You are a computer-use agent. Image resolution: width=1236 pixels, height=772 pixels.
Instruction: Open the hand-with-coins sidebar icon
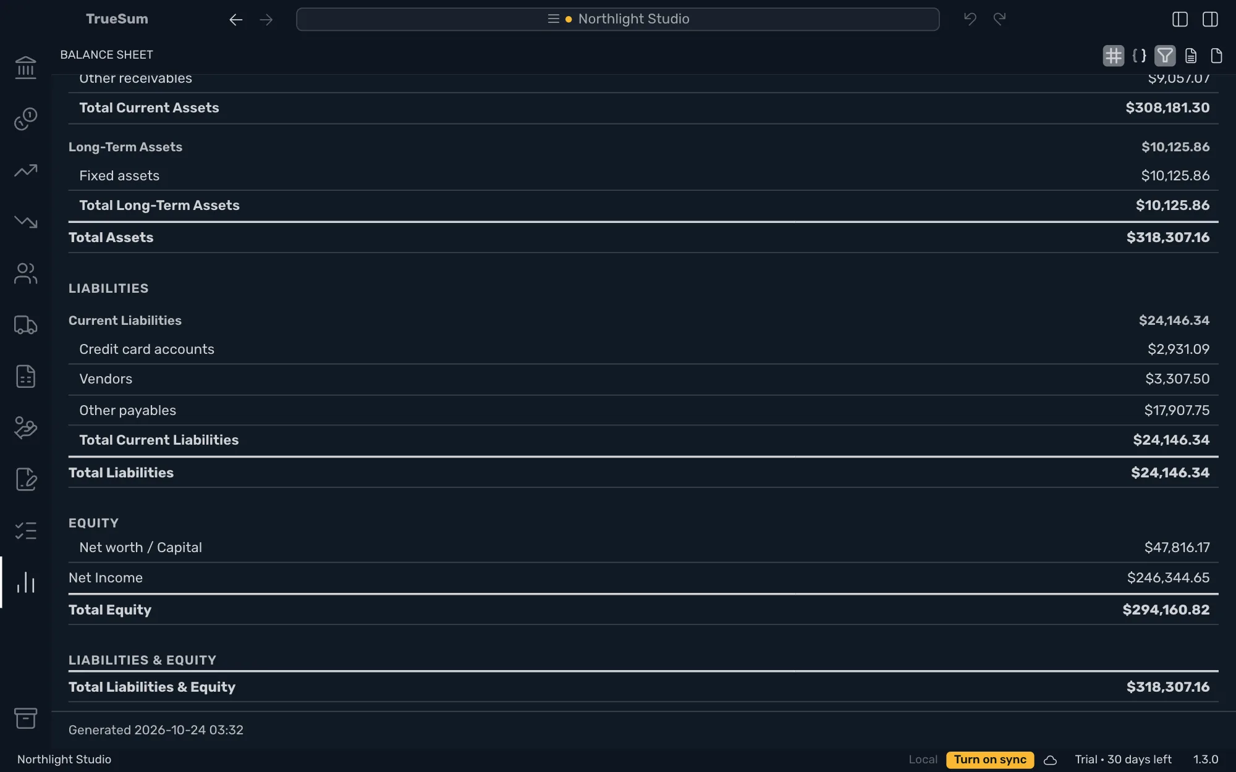pos(25,428)
